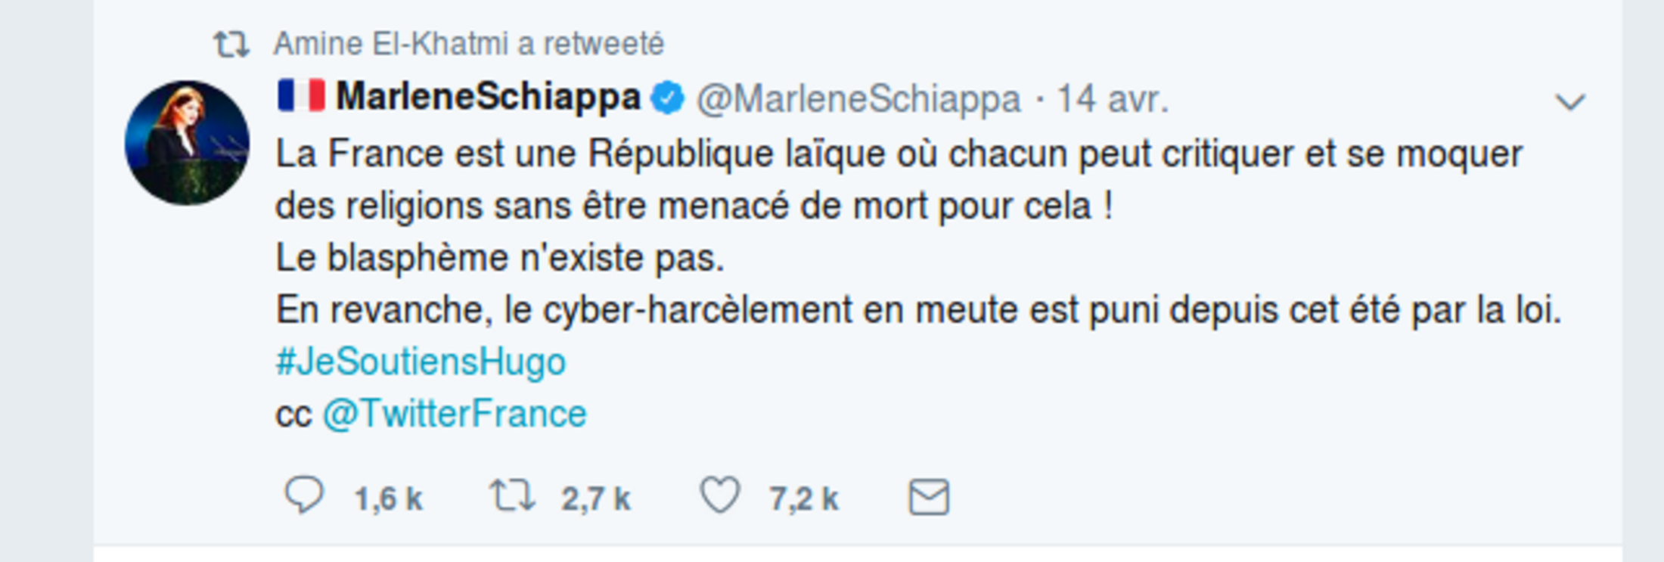The width and height of the screenshot is (1664, 562).
Task: Send tweet by direct message envelope icon
Action: [x=928, y=498]
